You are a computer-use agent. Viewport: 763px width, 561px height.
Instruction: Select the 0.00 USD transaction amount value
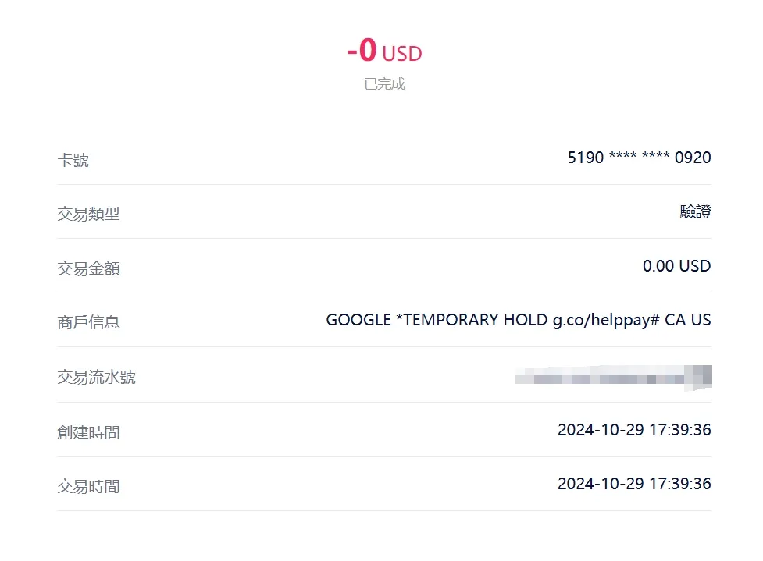(676, 266)
